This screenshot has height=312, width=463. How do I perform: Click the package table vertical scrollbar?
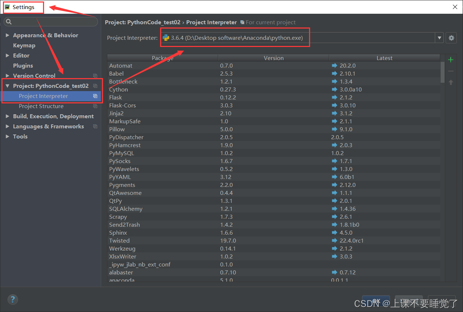pyautogui.click(x=443, y=72)
